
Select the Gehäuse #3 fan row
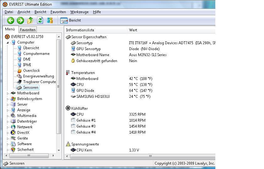tap(108, 126)
